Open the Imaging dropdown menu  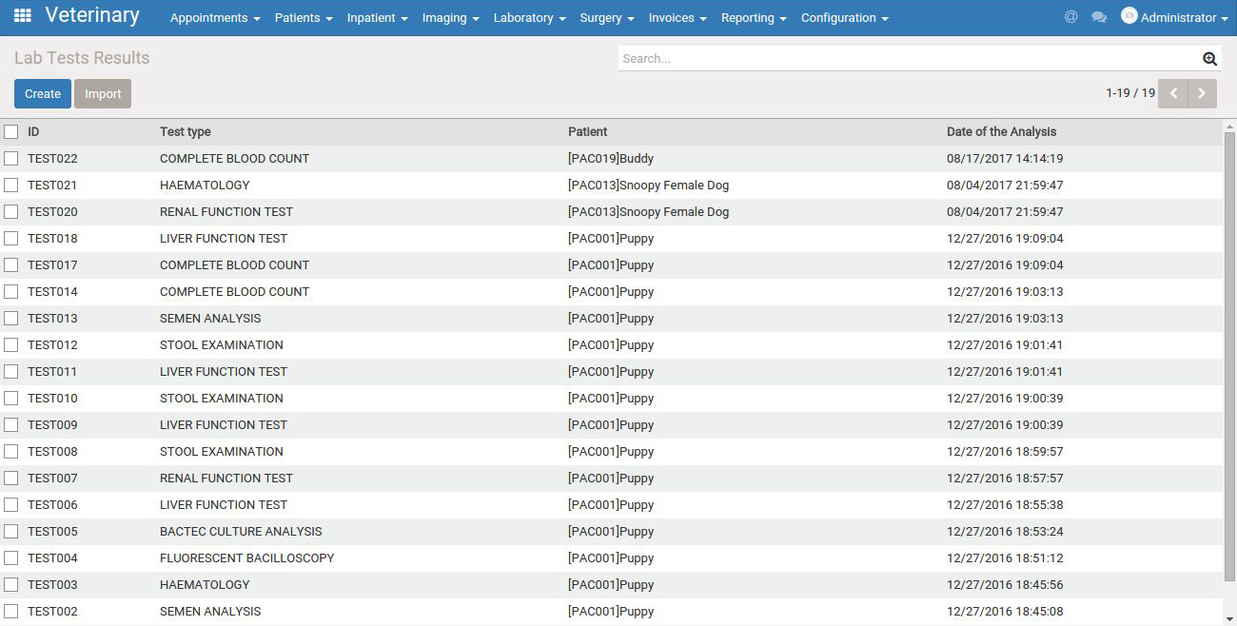(450, 18)
